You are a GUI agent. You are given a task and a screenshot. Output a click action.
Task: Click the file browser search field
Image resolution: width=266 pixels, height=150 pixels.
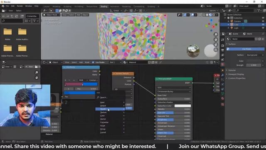(x=12, y=21)
